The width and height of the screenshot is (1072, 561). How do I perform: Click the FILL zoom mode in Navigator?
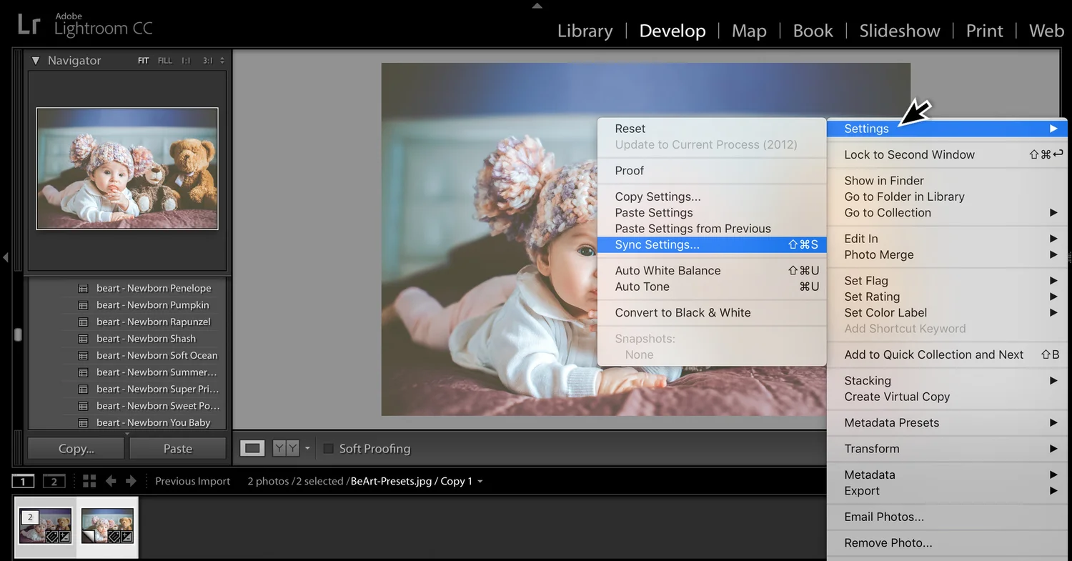(165, 60)
